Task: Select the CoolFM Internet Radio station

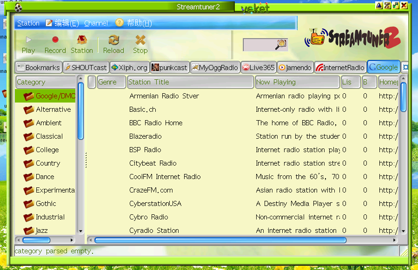Action: 243,177
